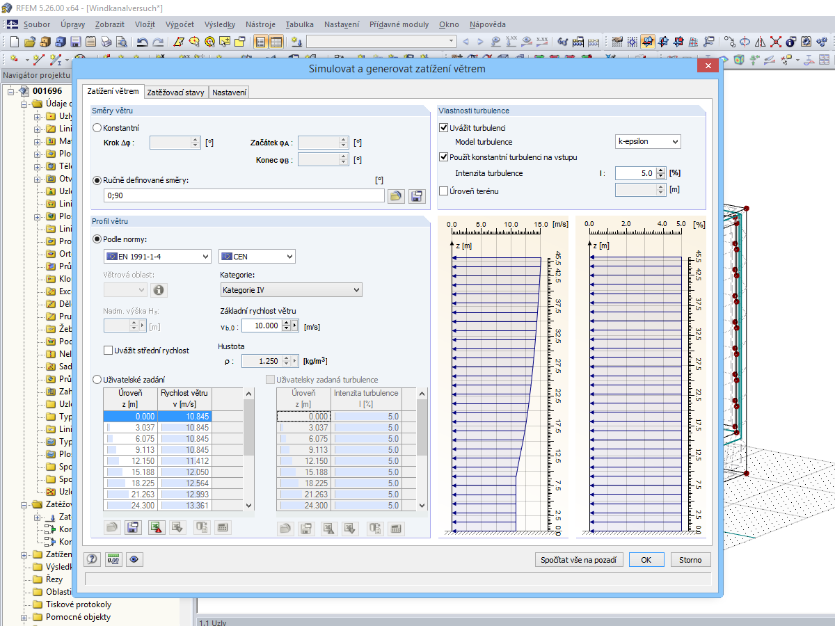Switch to the Zatěžovací stavy tab

(175, 93)
